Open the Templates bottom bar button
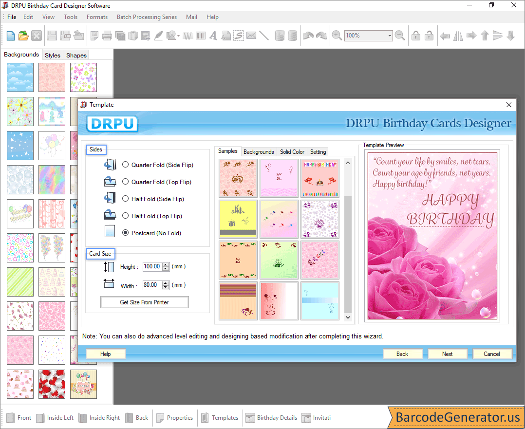 [220, 418]
